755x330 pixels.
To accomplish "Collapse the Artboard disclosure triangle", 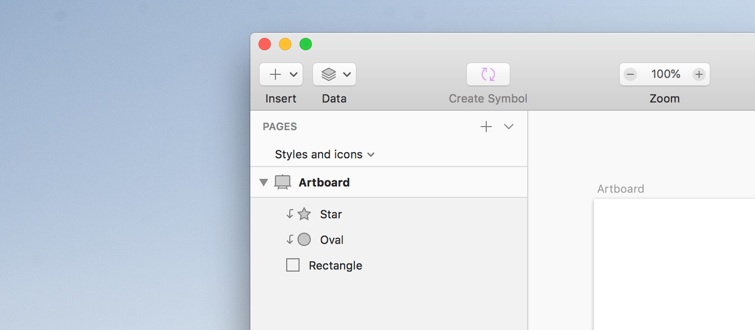I will pyautogui.click(x=264, y=182).
